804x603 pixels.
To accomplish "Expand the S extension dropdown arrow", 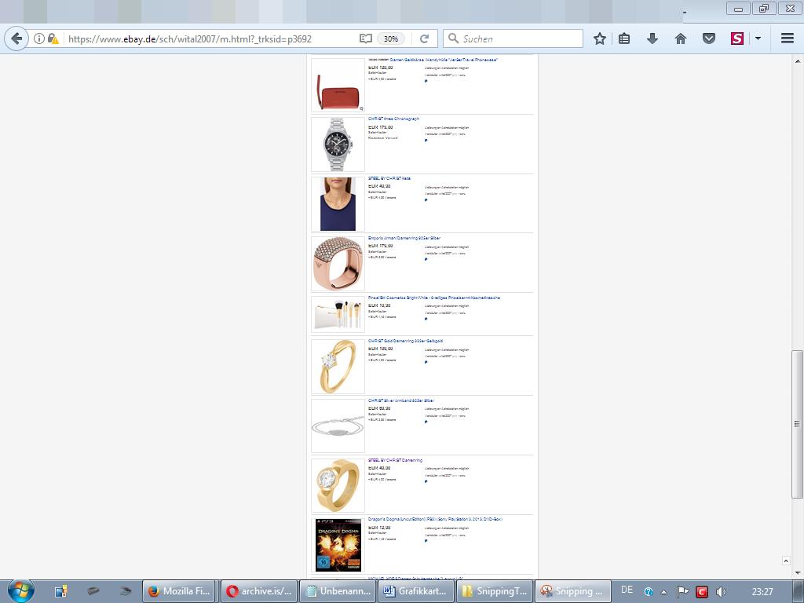I will click(758, 38).
